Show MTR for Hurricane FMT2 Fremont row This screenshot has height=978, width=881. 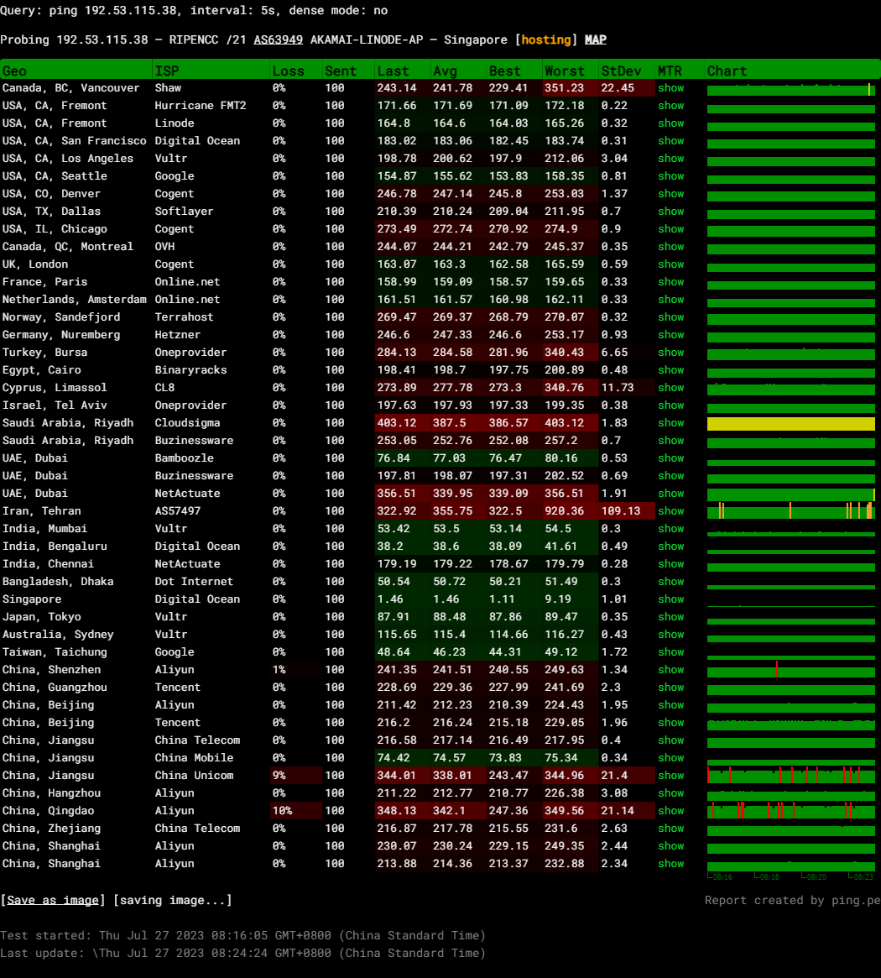point(671,106)
